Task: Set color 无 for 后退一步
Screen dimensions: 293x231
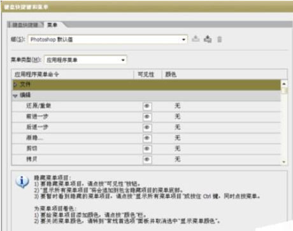Action: [x=177, y=127]
